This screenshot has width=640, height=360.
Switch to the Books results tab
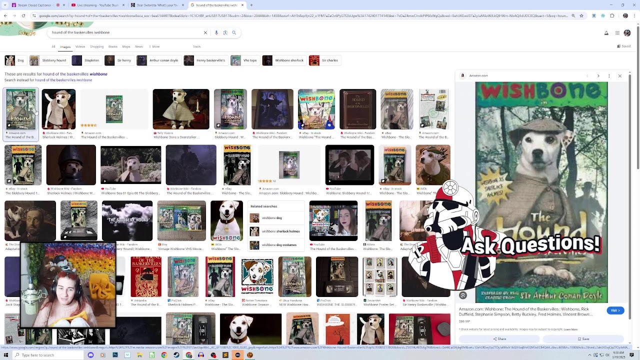[x=113, y=46]
